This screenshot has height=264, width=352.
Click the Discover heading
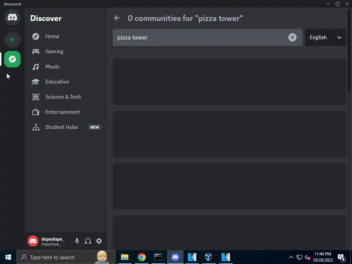[x=46, y=19]
